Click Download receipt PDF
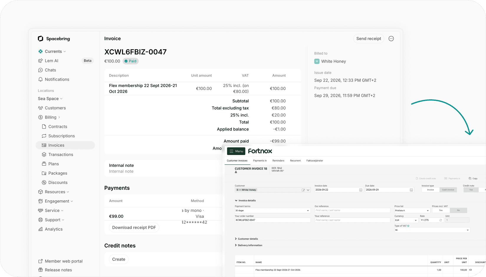The image size is (486, 277). click(134, 227)
